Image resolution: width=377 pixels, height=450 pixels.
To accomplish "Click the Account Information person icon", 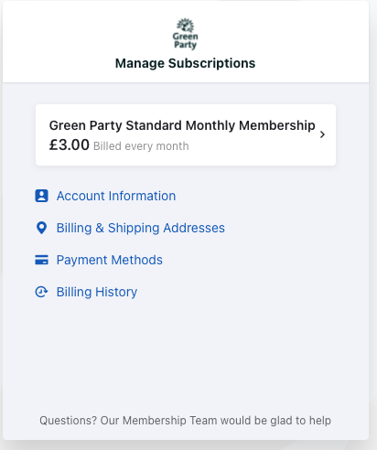I will pyautogui.click(x=41, y=196).
